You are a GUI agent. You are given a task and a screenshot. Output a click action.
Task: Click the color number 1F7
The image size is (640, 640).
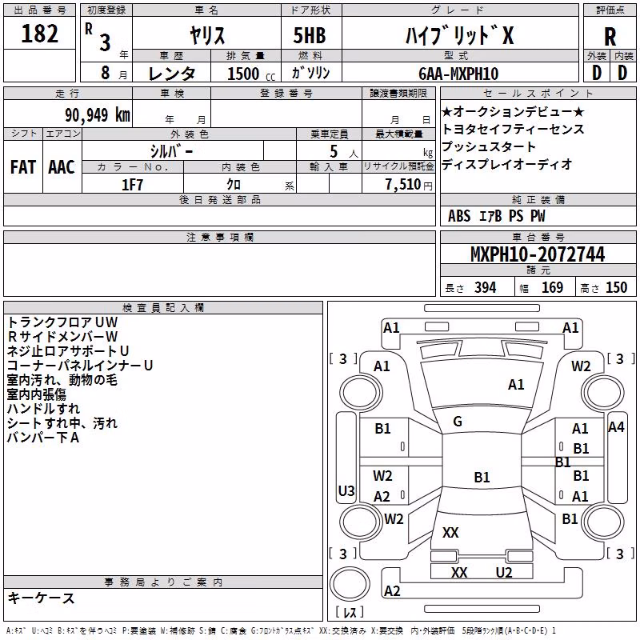coord(132,185)
